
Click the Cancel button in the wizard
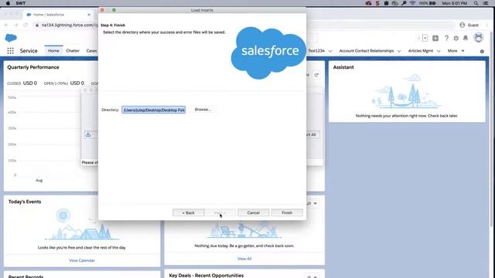(x=253, y=213)
